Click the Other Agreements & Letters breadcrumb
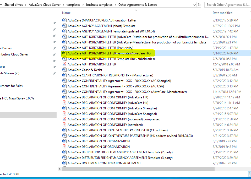Viewport: 251px width, 179px height. [x=138, y=5]
